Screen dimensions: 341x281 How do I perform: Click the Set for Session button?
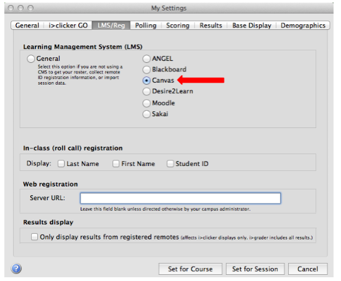255,269
